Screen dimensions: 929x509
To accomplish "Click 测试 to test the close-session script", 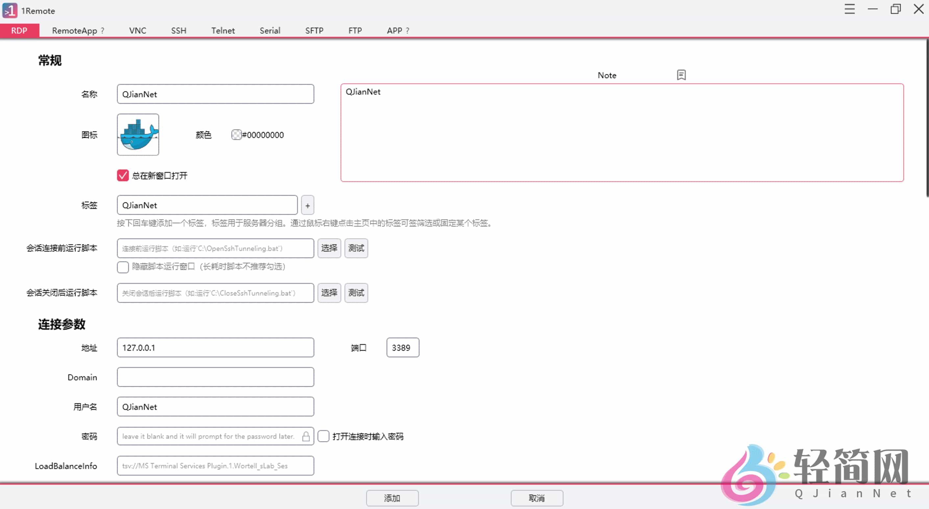I will pyautogui.click(x=356, y=293).
